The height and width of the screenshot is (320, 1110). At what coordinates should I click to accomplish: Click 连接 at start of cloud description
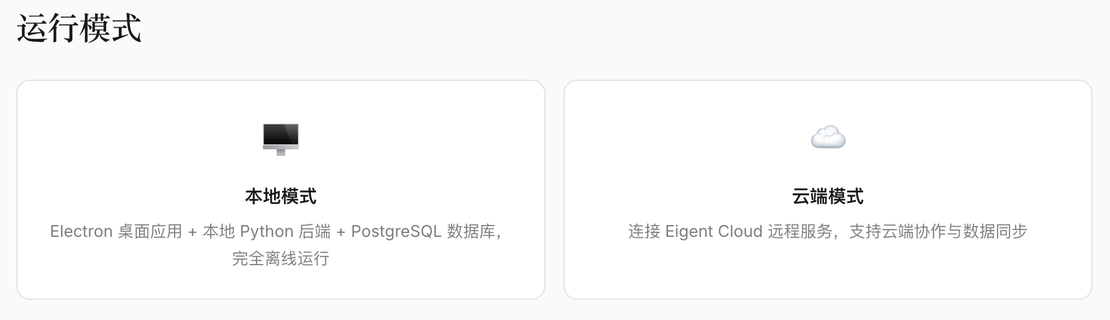click(x=644, y=232)
